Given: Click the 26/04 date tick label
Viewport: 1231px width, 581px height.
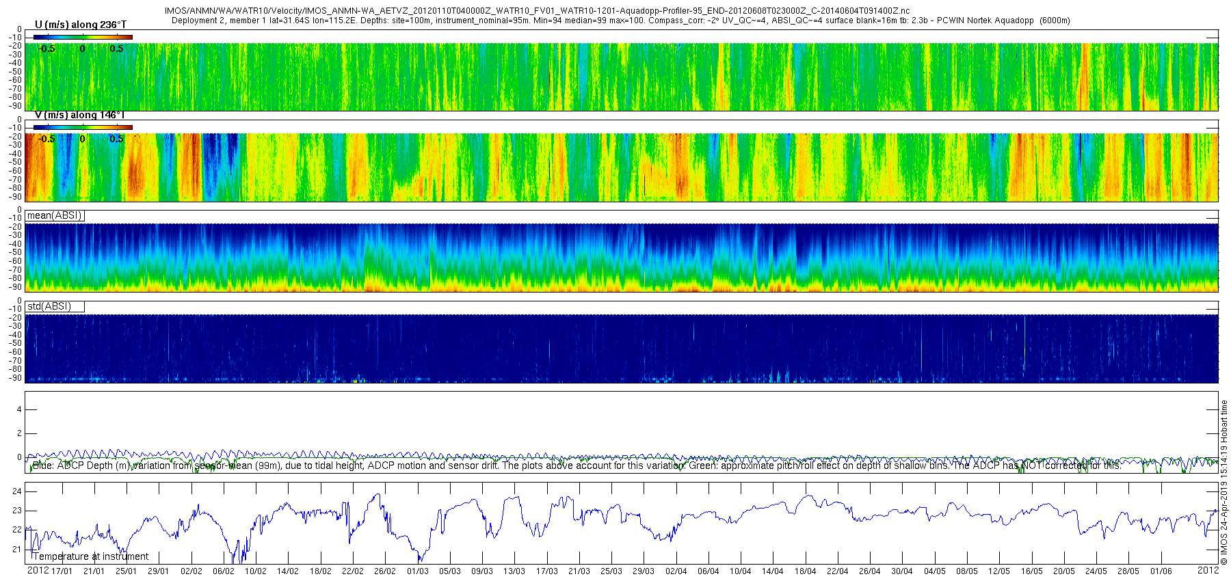Looking at the screenshot, I should tap(869, 571).
